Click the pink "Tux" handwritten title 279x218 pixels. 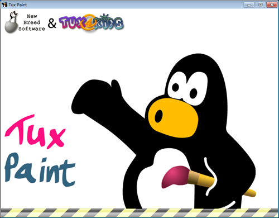(x=35, y=132)
